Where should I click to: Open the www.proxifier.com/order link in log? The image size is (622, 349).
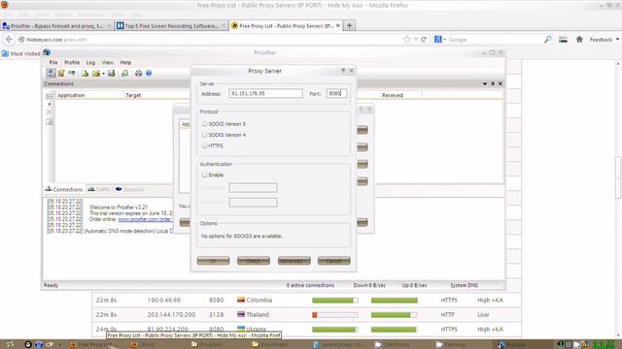145,219
